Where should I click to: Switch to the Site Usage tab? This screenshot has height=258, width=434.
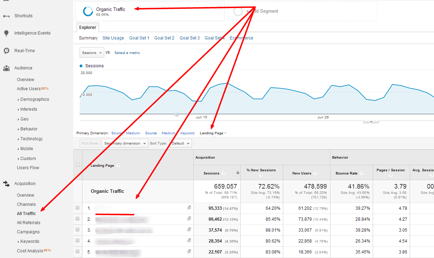tap(113, 38)
